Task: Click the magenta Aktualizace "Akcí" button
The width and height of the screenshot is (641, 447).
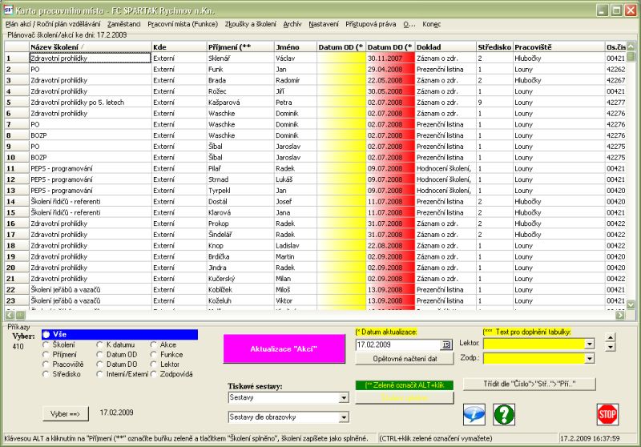Action: pyautogui.click(x=284, y=349)
